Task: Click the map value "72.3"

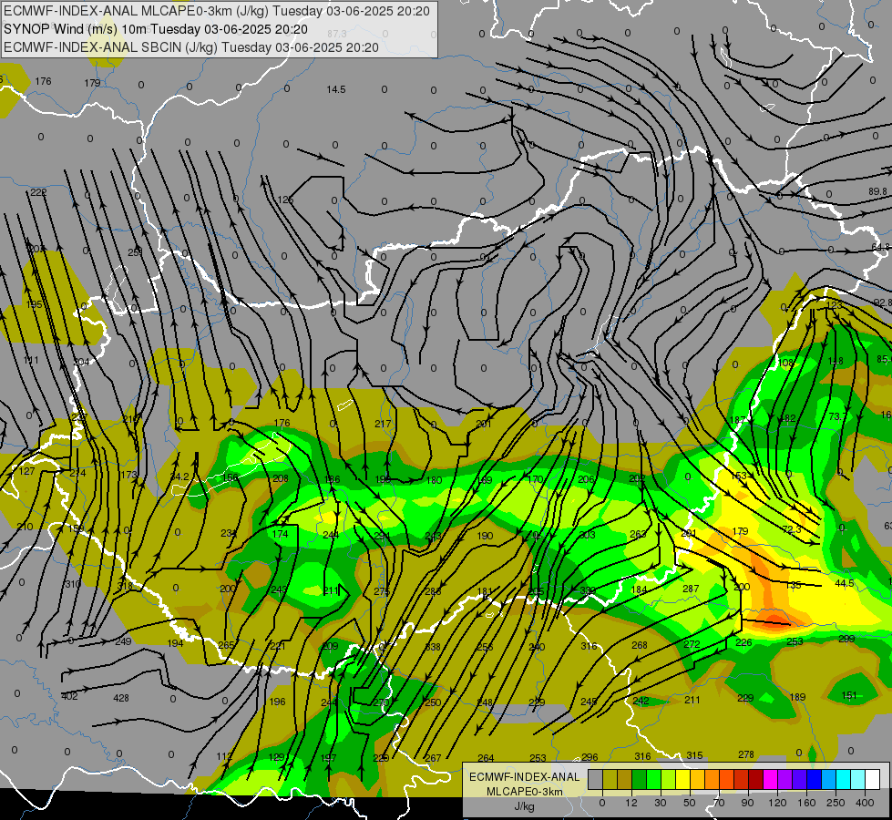Action: (x=792, y=529)
